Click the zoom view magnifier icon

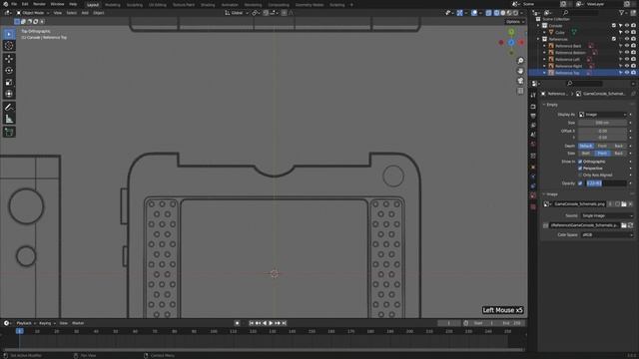520,61
